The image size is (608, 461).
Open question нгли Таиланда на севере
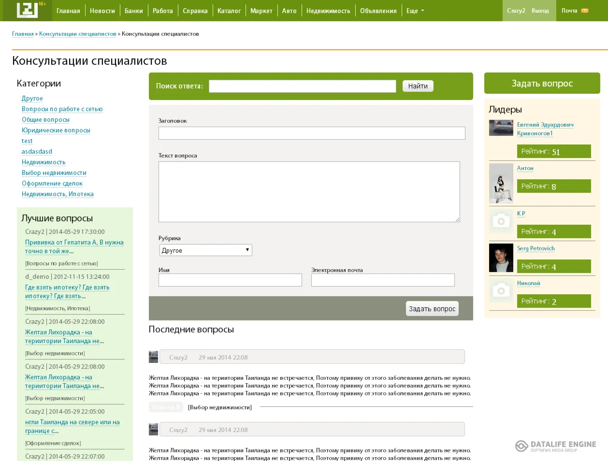pos(72,426)
